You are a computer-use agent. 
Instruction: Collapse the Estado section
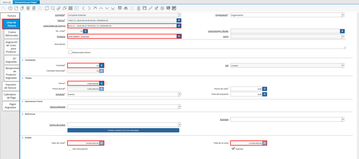pos(23,138)
